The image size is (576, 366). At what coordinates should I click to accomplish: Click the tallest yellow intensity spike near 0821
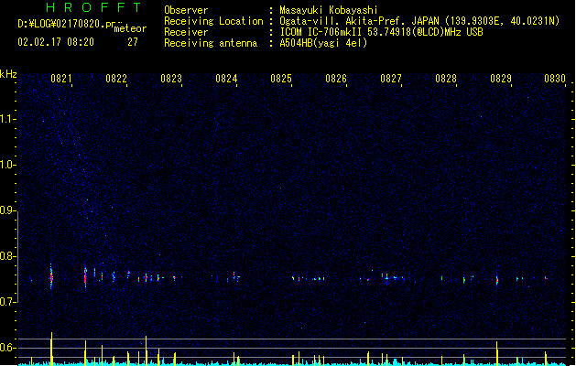pos(51,349)
